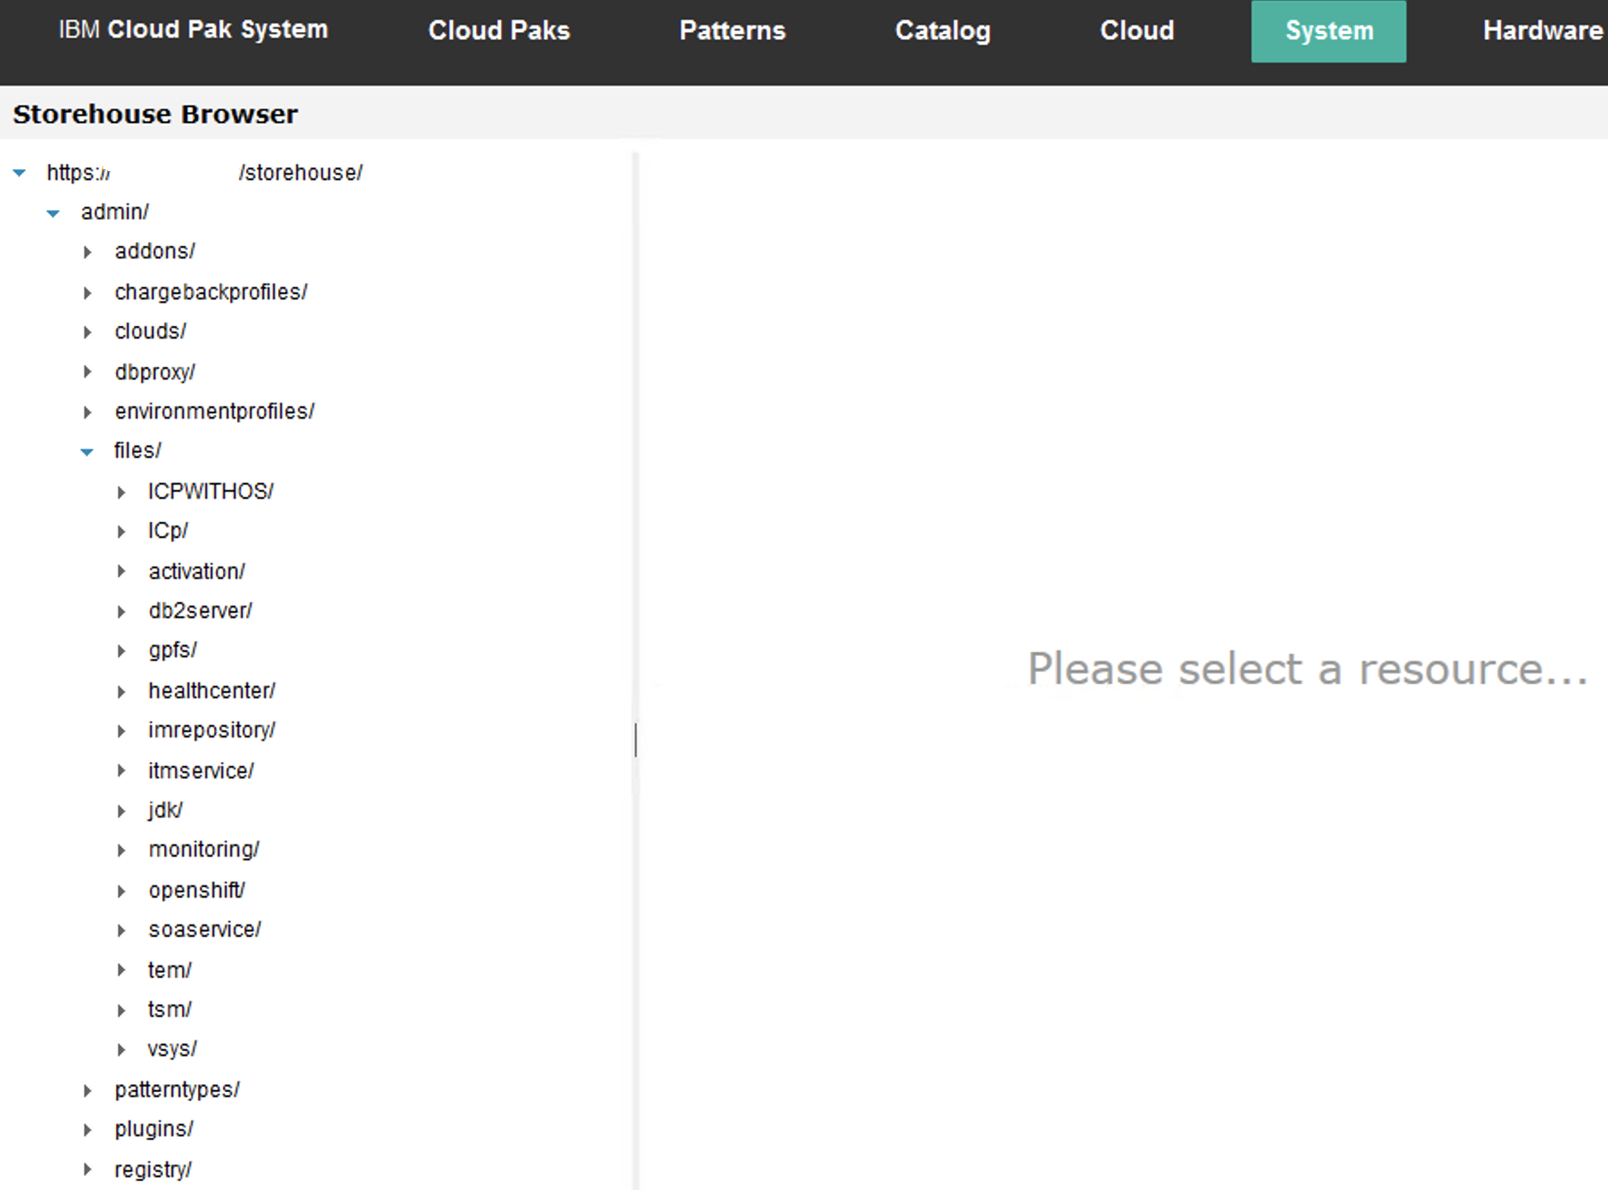Select the ICp/ tree item

click(x=168, y=531)
